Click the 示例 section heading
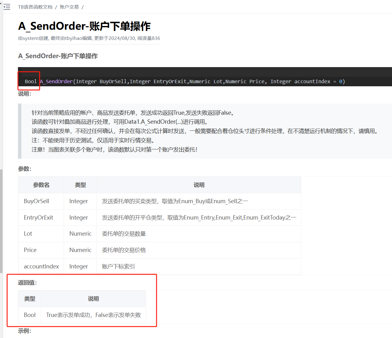Screen dimensions: 392x338 click(24, 331)
